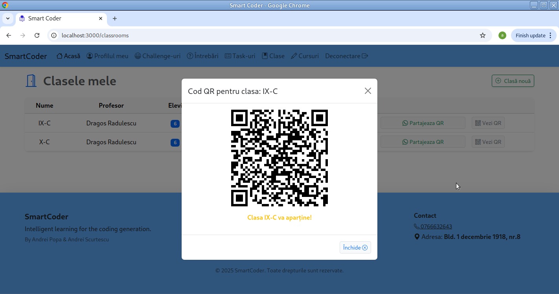Click the SmartCoder footer heading
Screen dimensions: 559x294
pos(46,217)
